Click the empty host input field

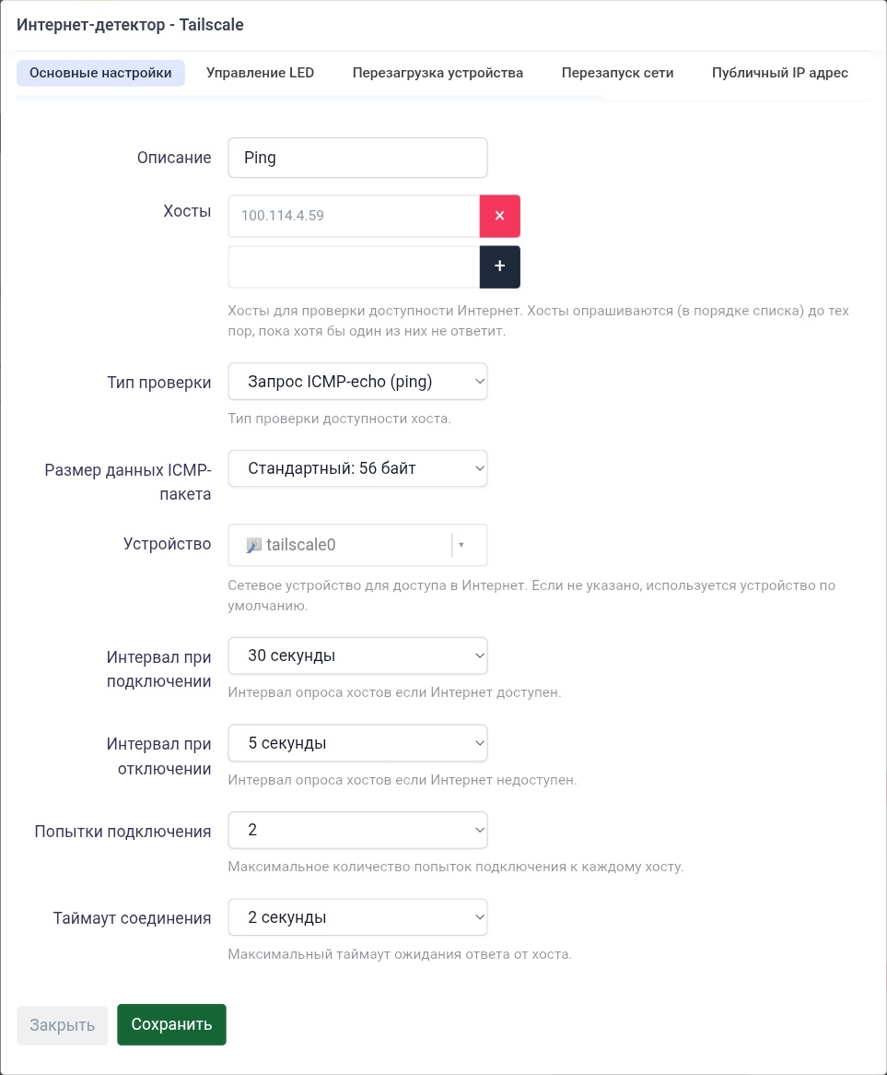pyautogui.click(x=353, y=266)
